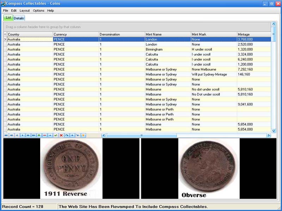This screenshot has height=211, width=282.
Task: Select the List tab
Action: [x=8, y=18]
